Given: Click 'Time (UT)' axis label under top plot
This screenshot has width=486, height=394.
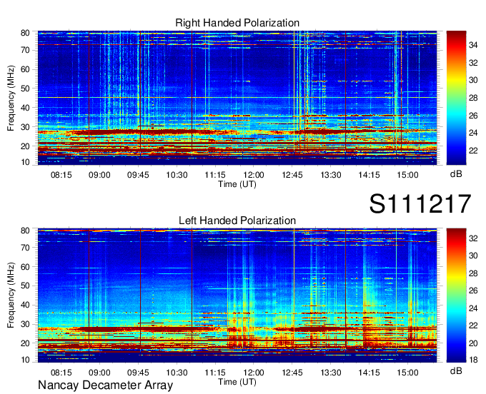Looking at the screenshot, I should pyautogui.click(x=237, y=184).
